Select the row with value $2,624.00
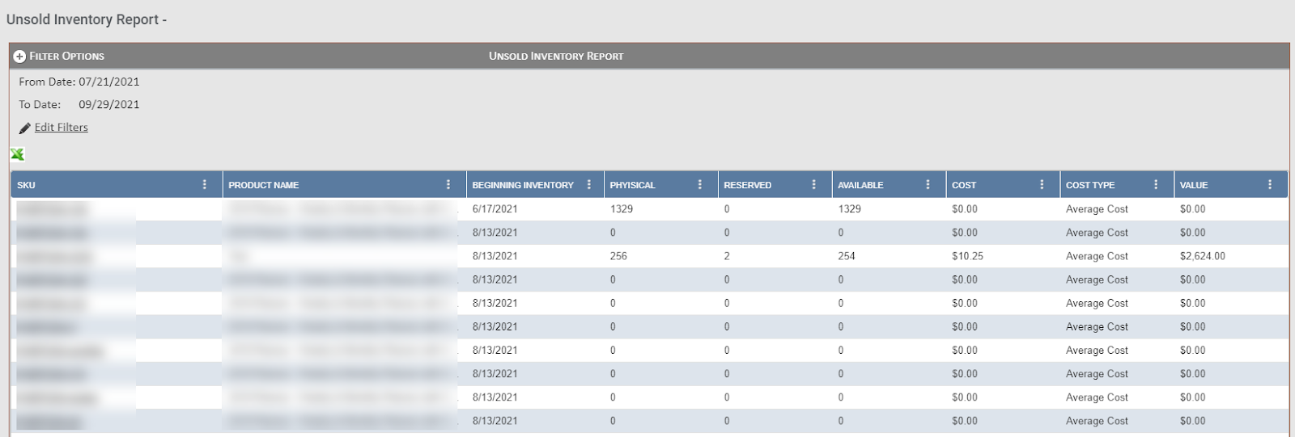This screenshot has width=1295, height=437. point(1202,256)
